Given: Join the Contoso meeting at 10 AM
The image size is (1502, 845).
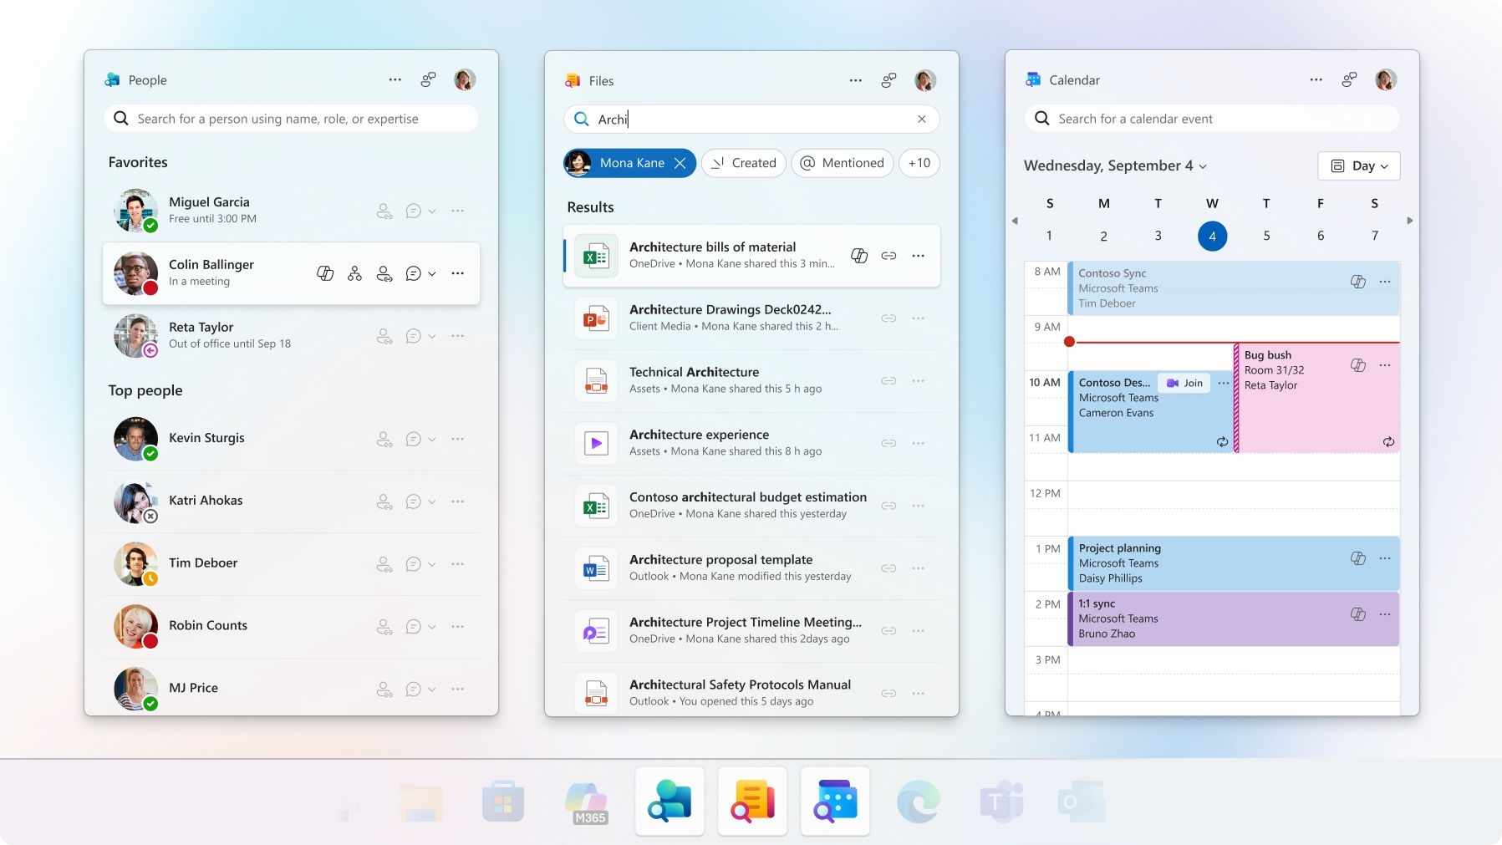Looking at the screenshot, I should 1185,383.
